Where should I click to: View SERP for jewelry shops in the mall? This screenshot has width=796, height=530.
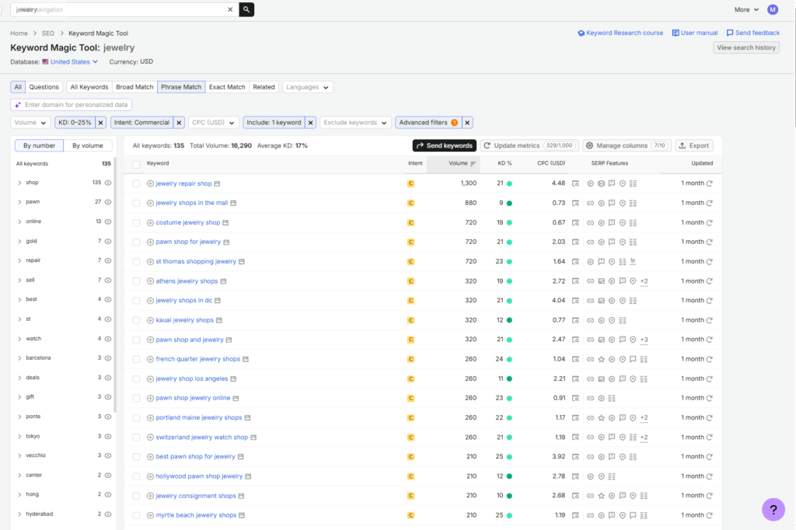click(x=575, y=203)
